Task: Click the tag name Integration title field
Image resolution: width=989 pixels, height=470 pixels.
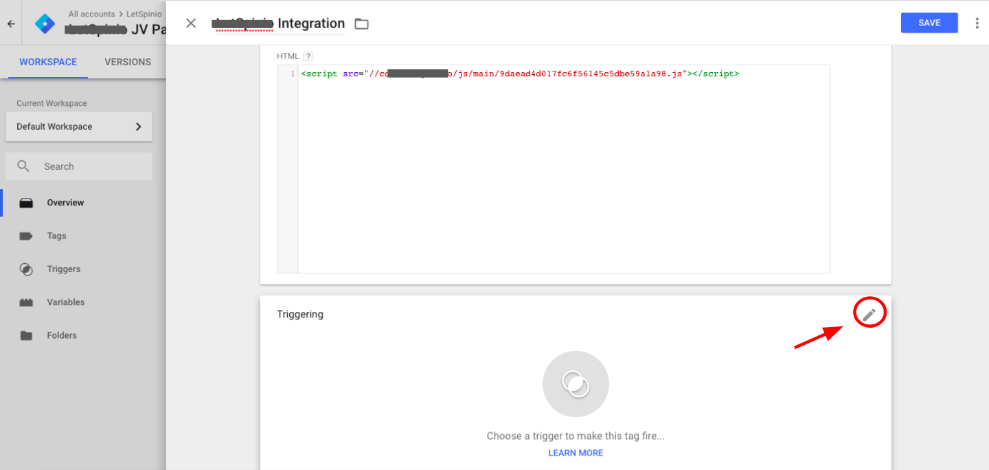Action: [277, 23]
